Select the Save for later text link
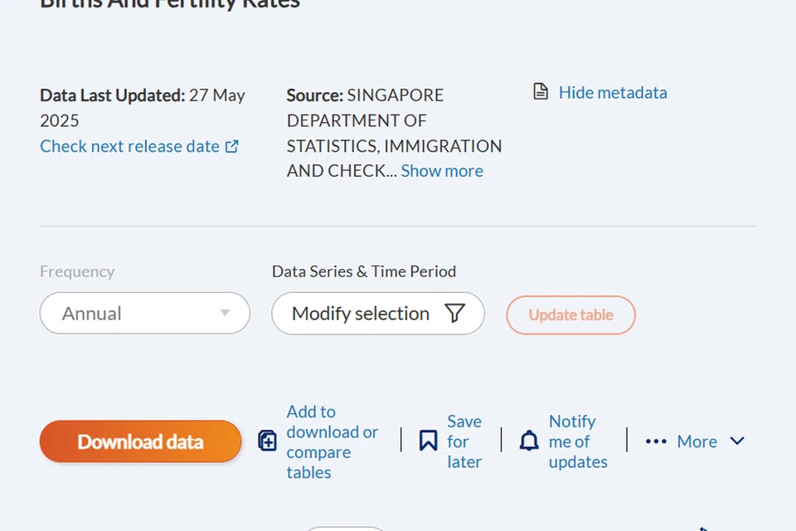 (464, 441)
